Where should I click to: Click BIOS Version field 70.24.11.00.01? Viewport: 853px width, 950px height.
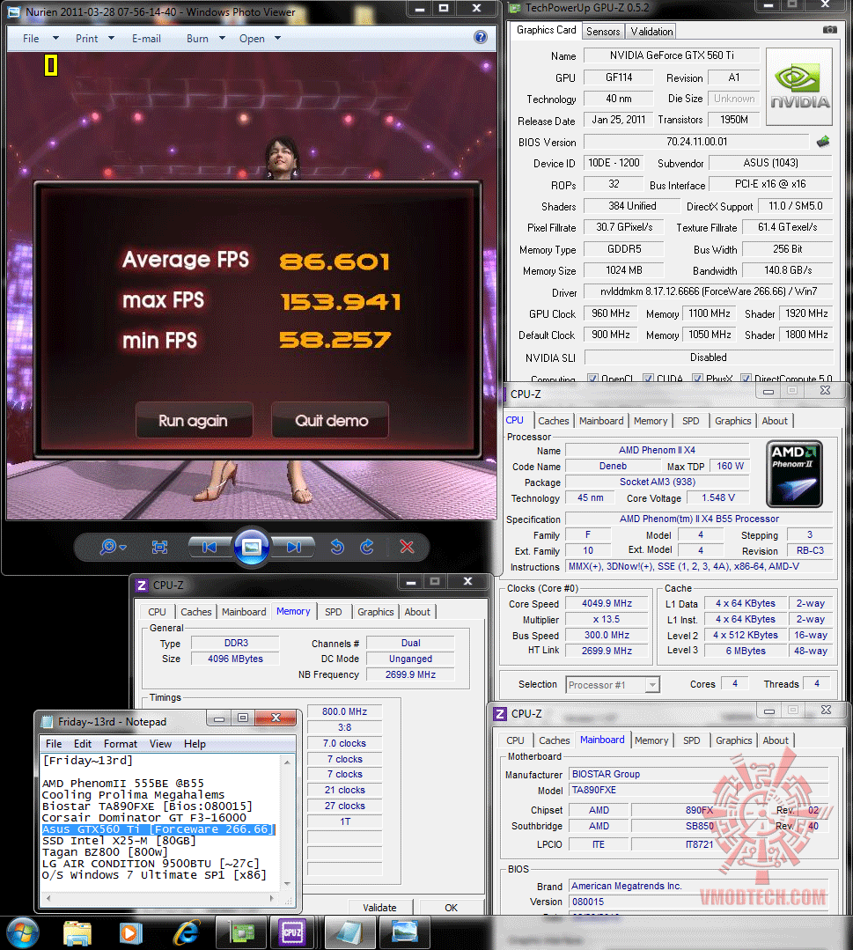coord(696,142)
